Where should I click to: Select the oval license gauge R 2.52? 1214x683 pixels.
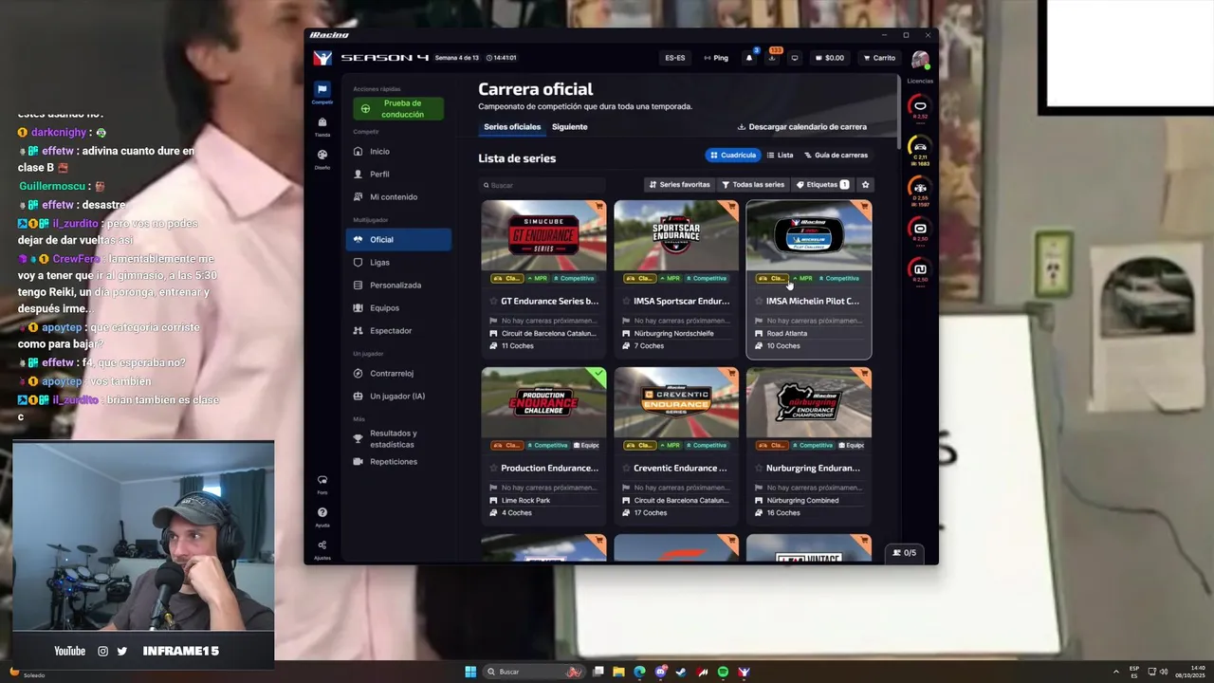[920, 107]
